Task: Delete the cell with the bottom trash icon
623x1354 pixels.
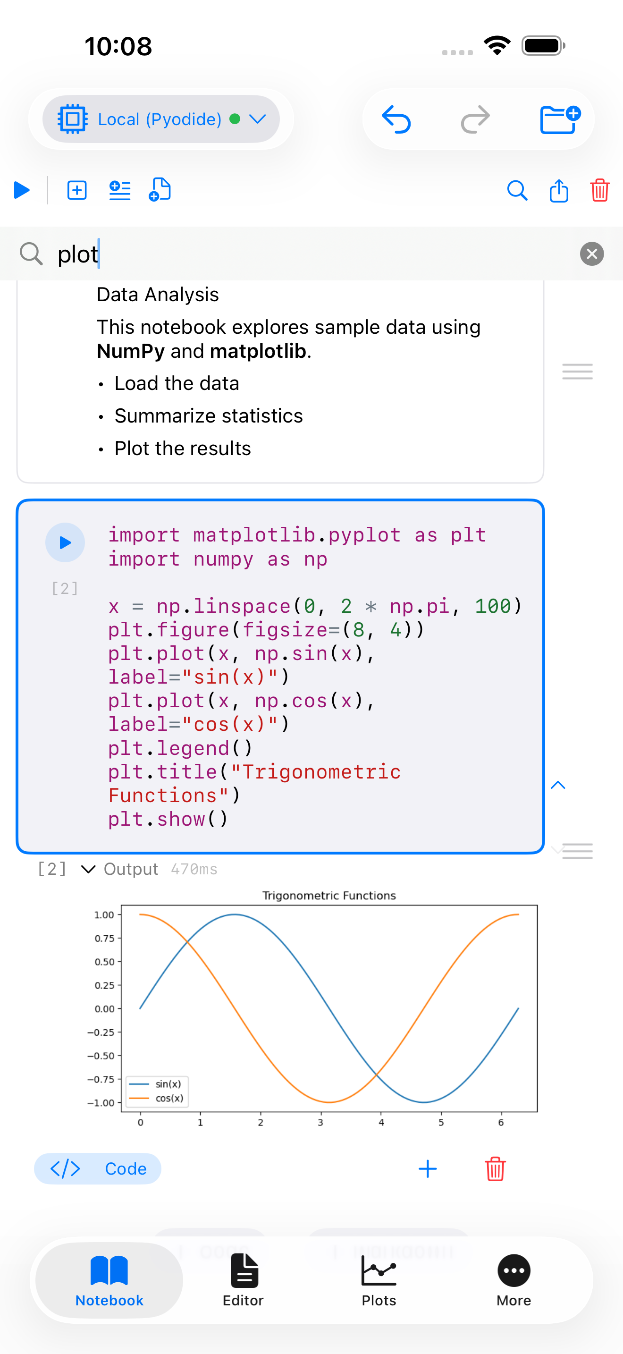Action: pyautogui.click(x=495, y=1168)
